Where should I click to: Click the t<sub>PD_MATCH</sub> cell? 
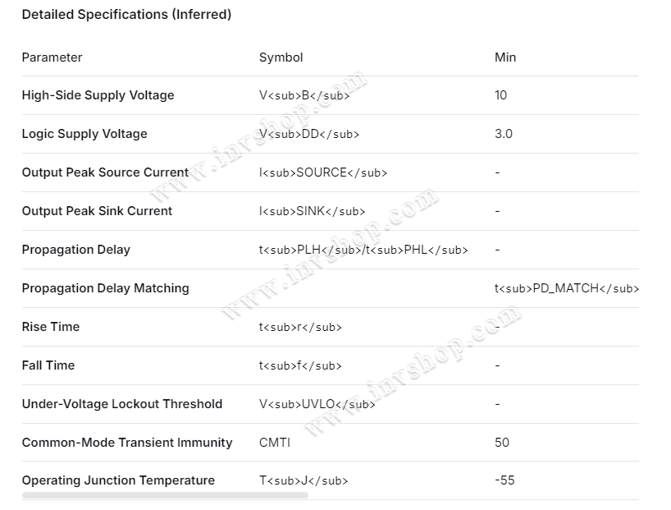[x=566, y=288]
